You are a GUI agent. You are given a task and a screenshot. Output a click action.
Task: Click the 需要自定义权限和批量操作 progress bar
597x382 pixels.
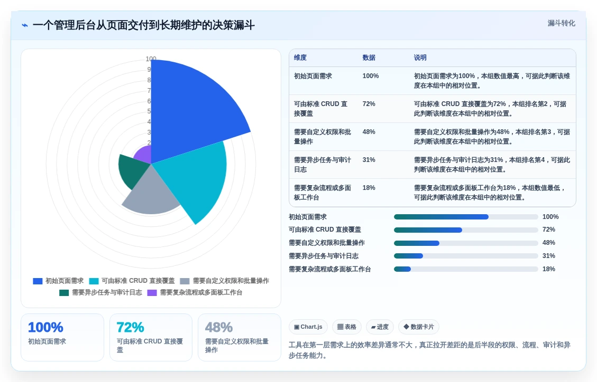pos(466,243)
